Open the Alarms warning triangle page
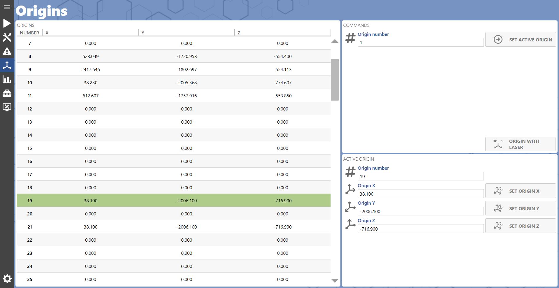The image size is (559, 288). [7, 52]
